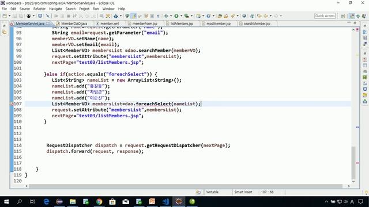Click the Chrome icon on taskbar

[99, 202]
